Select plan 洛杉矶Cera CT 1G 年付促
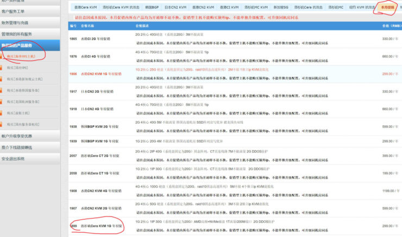The width and height of the screenshot is (402, 237). click(x=100, y=173)
